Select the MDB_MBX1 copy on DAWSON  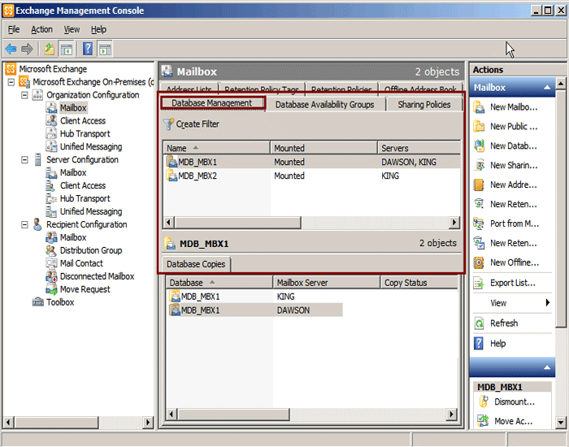[x=254, y=310]
